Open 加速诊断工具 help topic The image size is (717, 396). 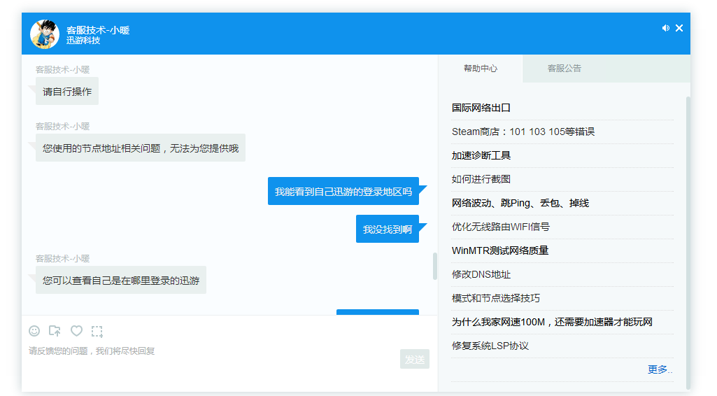481,155
